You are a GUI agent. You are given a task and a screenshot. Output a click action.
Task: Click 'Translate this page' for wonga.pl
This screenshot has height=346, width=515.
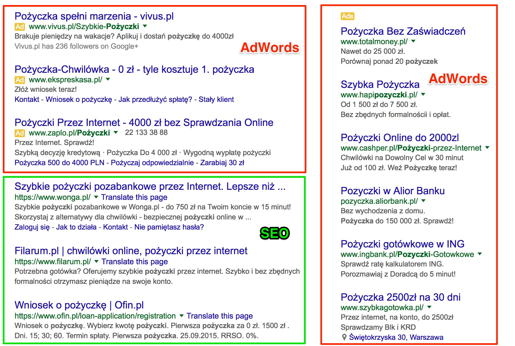(x=134, y=197)
